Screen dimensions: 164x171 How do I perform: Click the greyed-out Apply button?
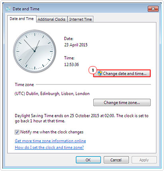pos(144,160)
